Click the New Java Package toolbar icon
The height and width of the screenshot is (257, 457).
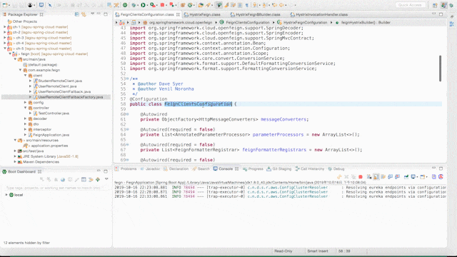pos(182,5)
